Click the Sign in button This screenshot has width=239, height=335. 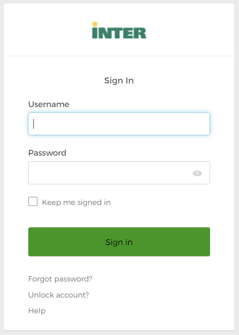click(119, 242)
